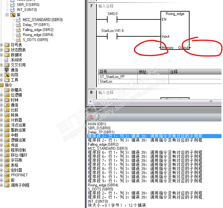Click MAIN (OB1) line in output window
Image resolution: width=223 pixels, height=208 pixels.
pyautogui.click(x=97, y=124)
